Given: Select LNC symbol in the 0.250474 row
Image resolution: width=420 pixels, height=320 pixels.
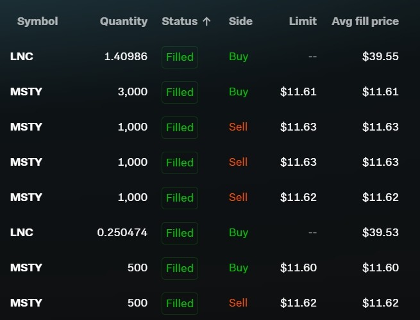Looking at the screenshot, I should [22, 232].
